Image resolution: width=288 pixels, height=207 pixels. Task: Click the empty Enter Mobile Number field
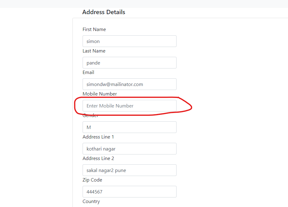pyautogui.click(x=130, y=106)
